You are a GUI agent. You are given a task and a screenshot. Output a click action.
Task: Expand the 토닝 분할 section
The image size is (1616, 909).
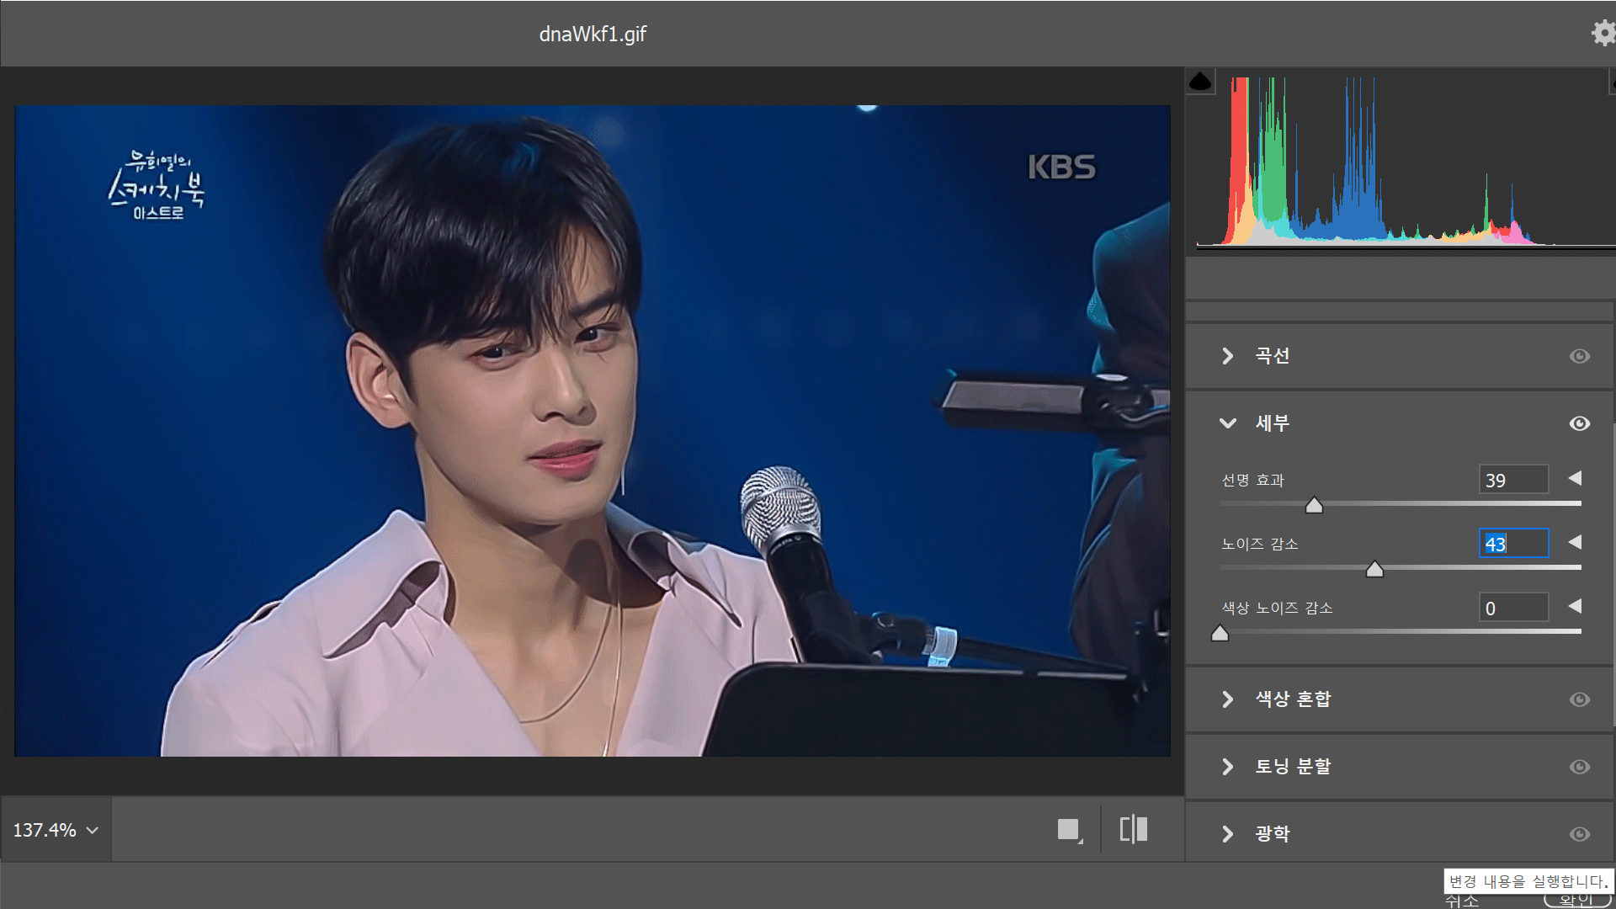(1228, 767)
